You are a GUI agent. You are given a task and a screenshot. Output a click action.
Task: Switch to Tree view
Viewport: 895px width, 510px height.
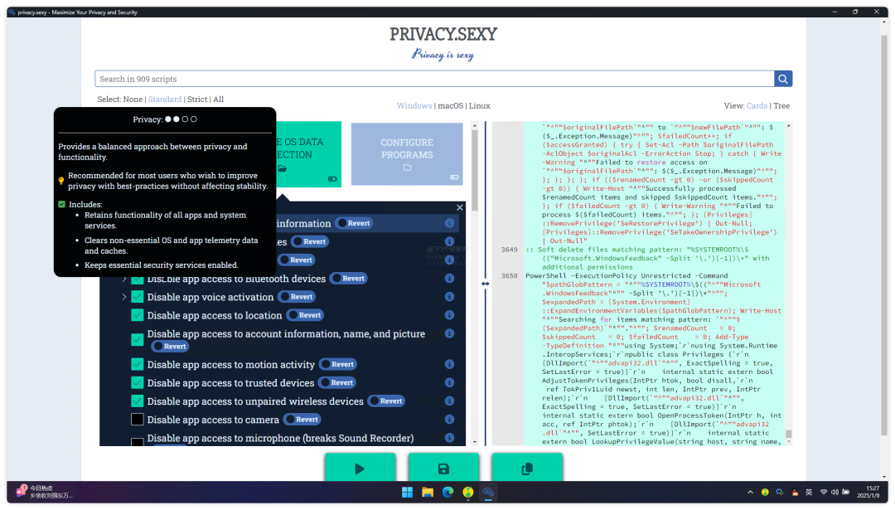point(781,105)
